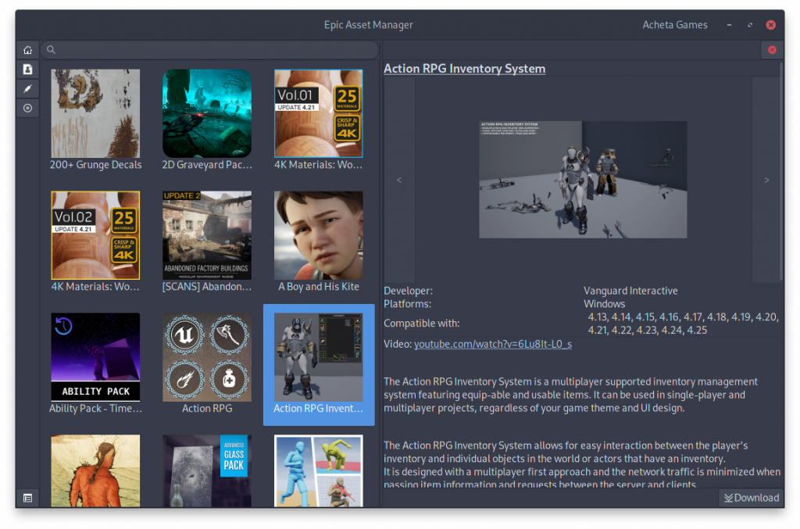Image resolution: width=800 pixels, height=529 pixels.
Task: Click the compatible versions list text
Action: click(683, 323)
